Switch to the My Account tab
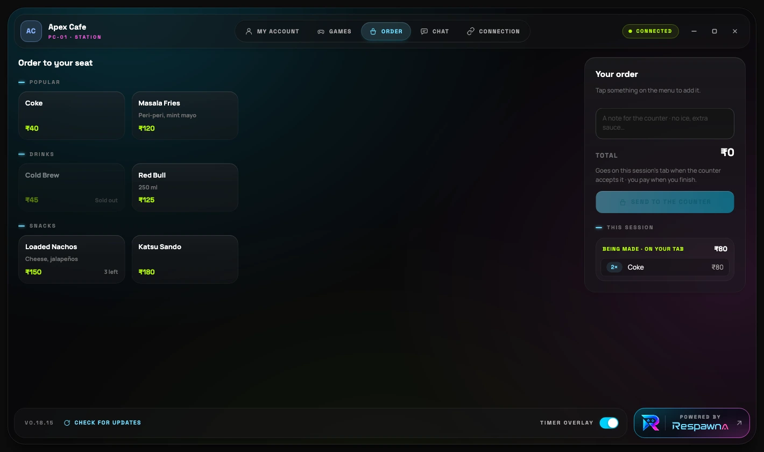764x452 pixels. pyautogui.click(x=272, y=31)
